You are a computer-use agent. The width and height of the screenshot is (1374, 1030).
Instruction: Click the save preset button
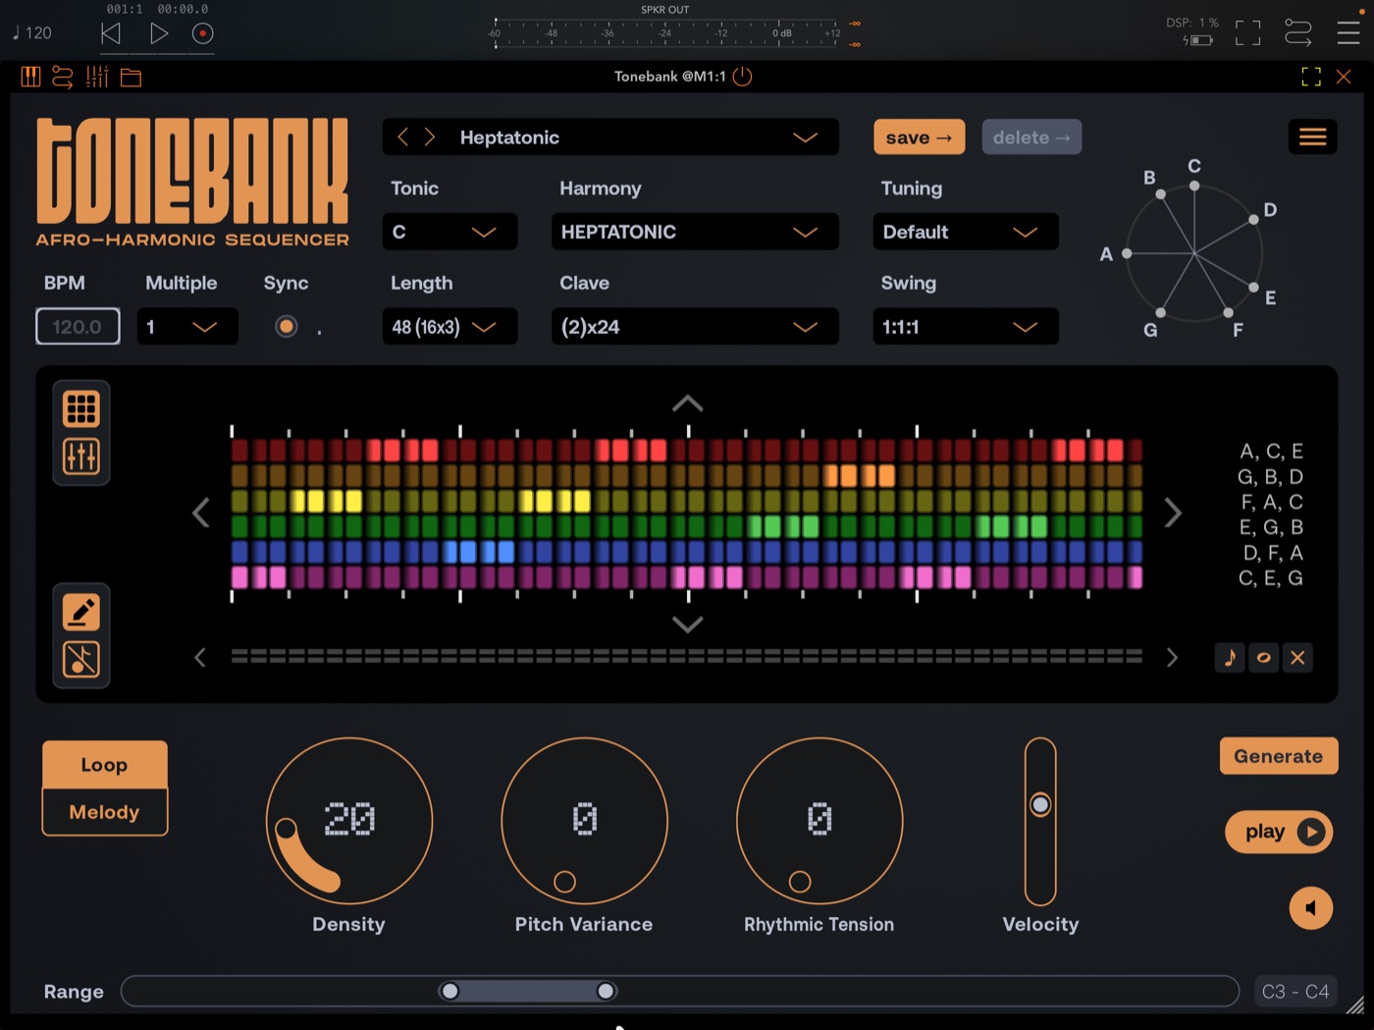pos(919,137)
